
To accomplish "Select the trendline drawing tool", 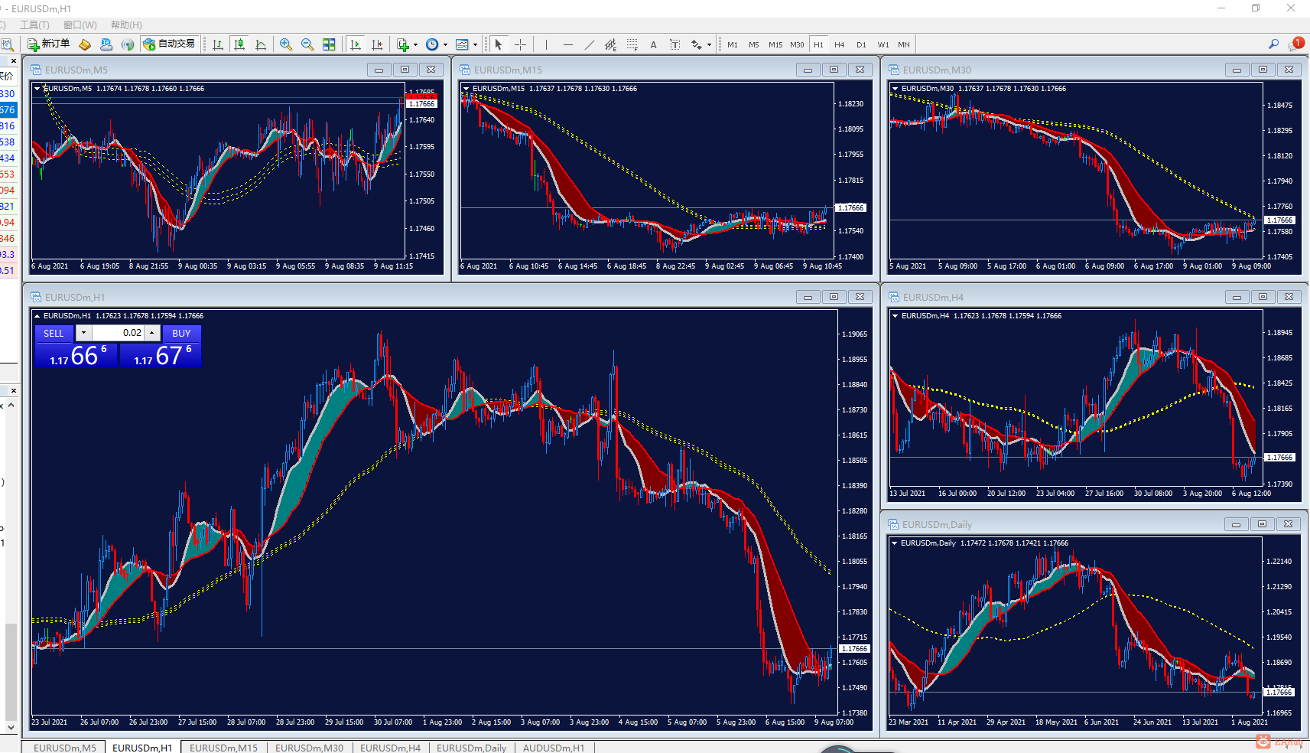I will (589, 44).
